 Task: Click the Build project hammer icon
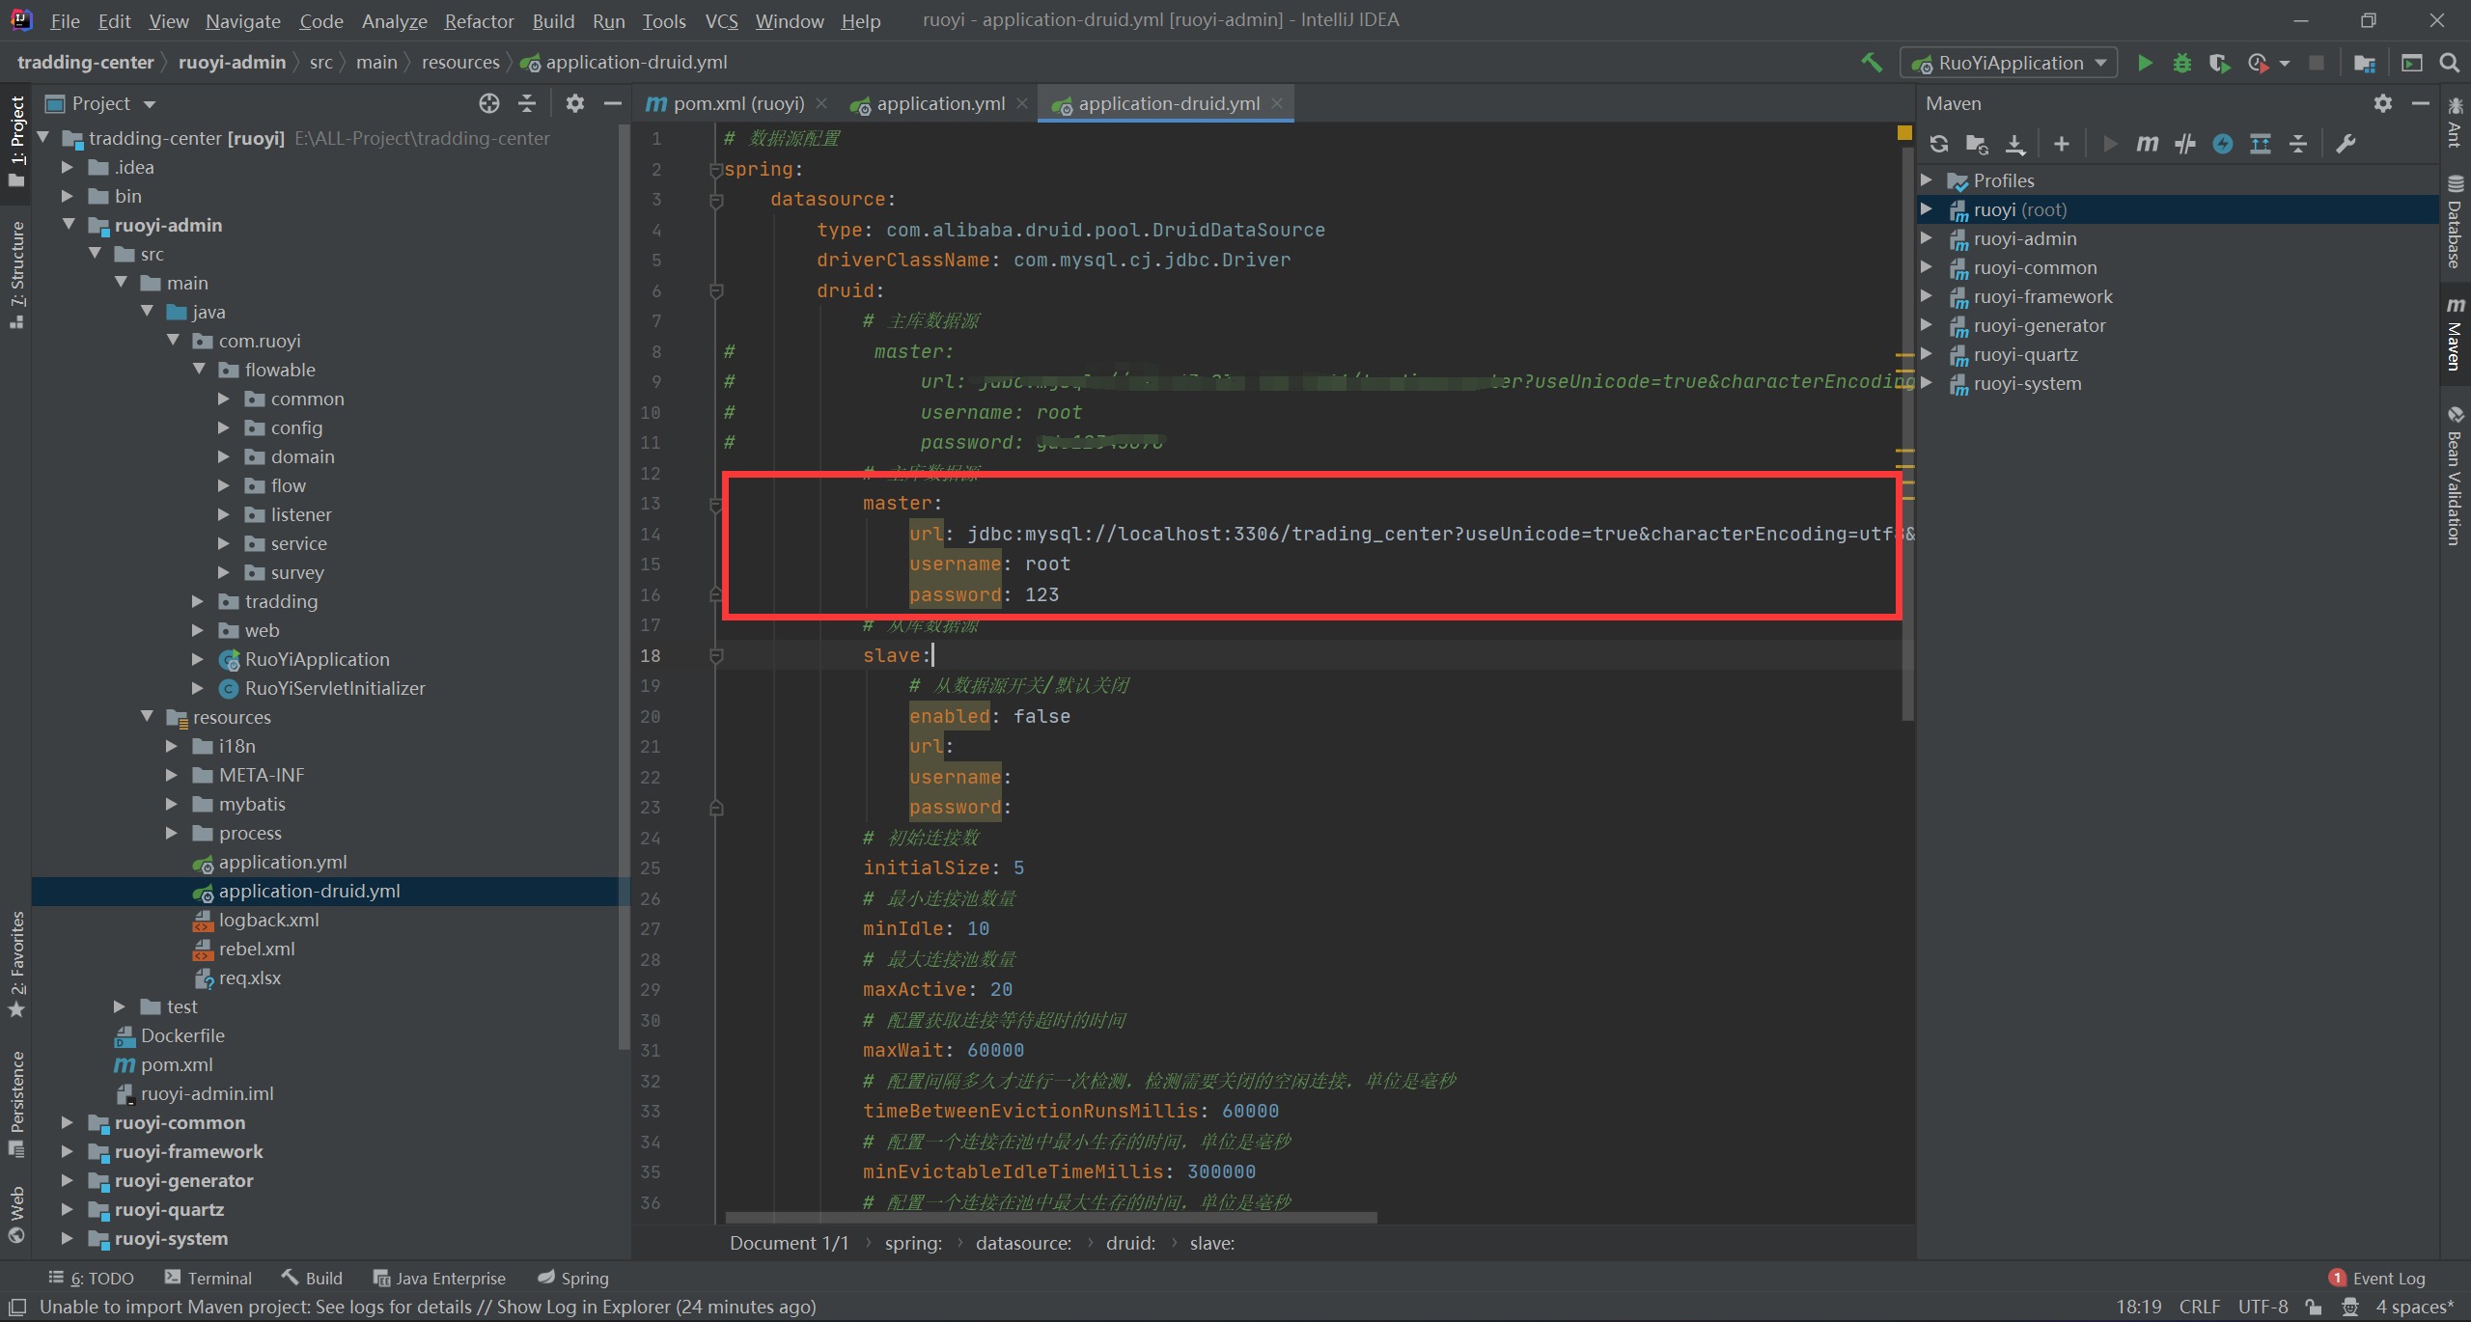coord(1872,63)
